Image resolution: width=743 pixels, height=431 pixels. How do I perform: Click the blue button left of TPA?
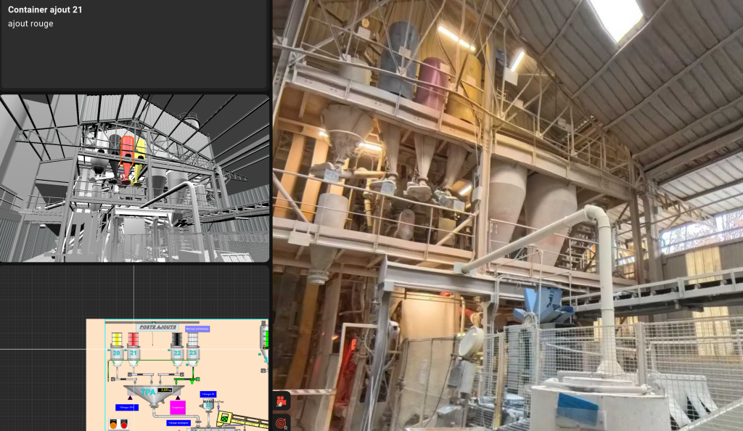[x=127, y=407]
